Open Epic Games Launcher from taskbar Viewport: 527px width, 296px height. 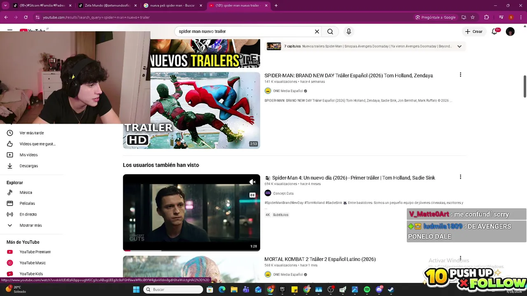(x=282, y=289)
